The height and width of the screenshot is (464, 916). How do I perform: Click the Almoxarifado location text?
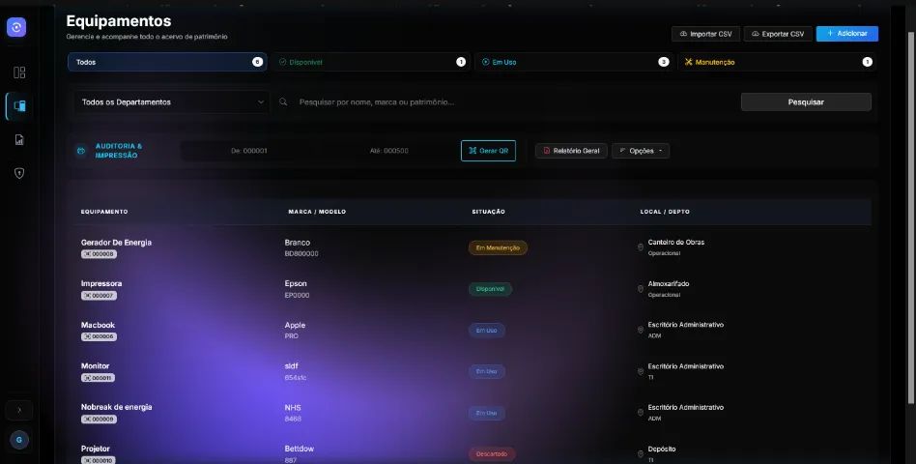coord(669,283)
